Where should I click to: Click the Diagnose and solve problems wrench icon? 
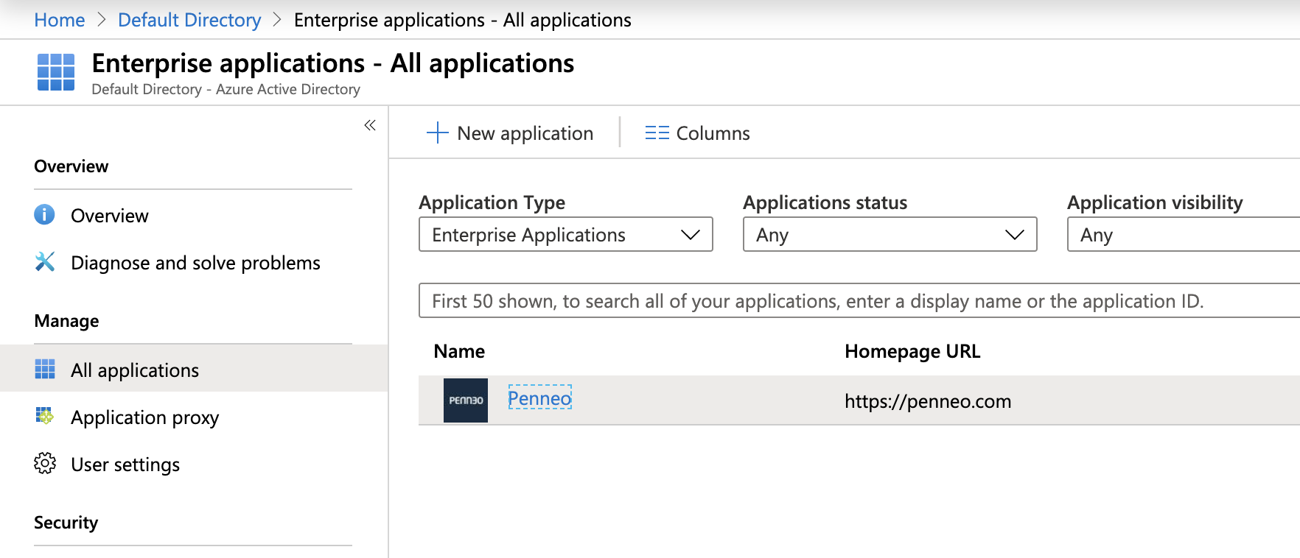(x=45, y=261)
